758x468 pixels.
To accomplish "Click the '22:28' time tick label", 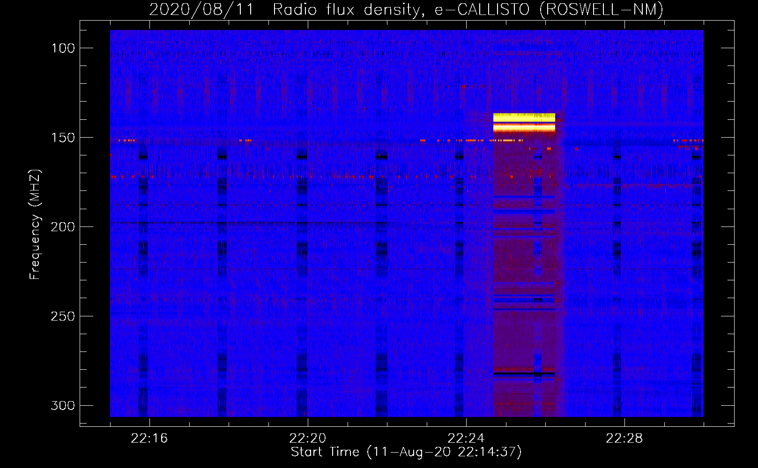I will tap(624, 439).
